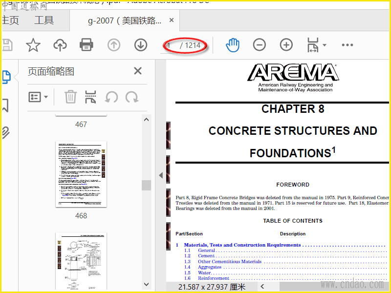Rotate page clockwise
Image resolution: width=391 pixels, height=293 pixels.
point(131,97)
